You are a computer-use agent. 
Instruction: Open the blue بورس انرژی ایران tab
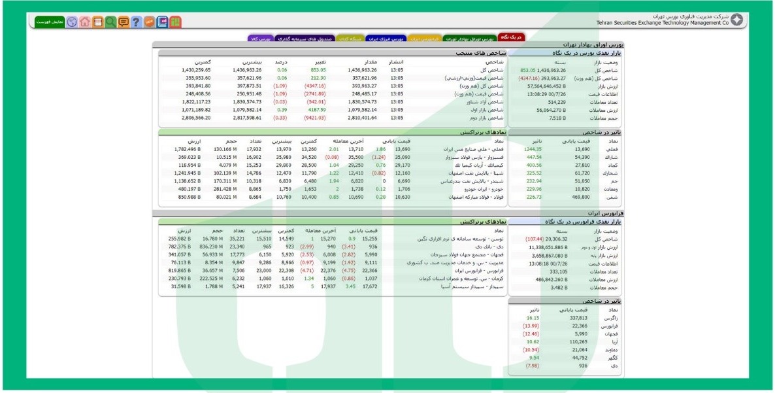[x=387, y=39]
